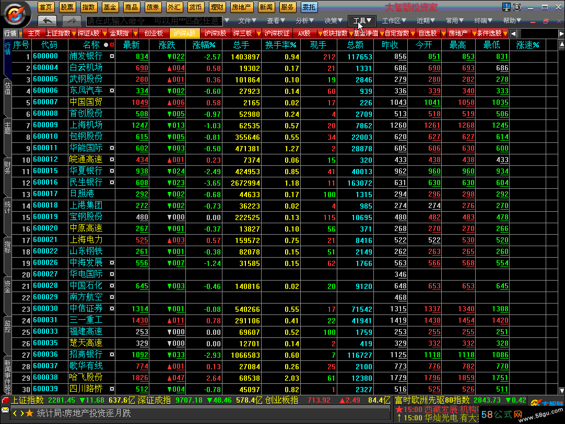Open the 常用 dropdown menu
565x424 pixels.
pyautogui.click(x=454, y=21)
